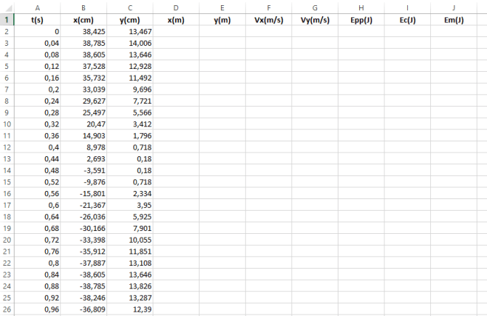Click the cell containing 38,425
487x316 pixels.
[83, 32]
